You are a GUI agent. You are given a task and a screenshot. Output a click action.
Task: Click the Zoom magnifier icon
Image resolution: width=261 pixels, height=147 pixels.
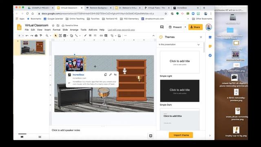coord(47,36)
